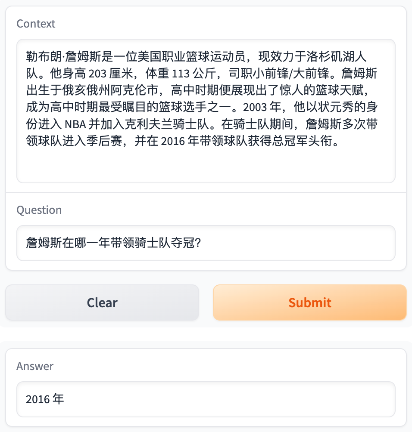
Task: Click "2016 年" in the Answer box
Action: tap(45, 399)
